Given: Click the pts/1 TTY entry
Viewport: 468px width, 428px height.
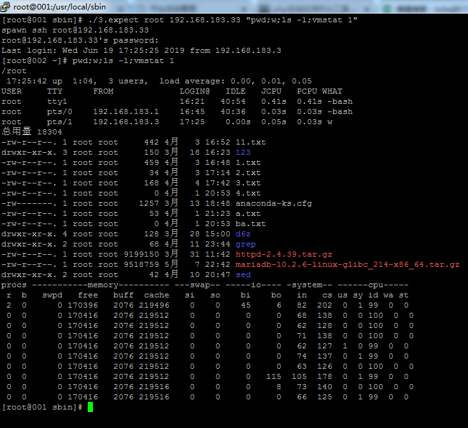Looking at the screenshot, I should click(x=59, y=122).
